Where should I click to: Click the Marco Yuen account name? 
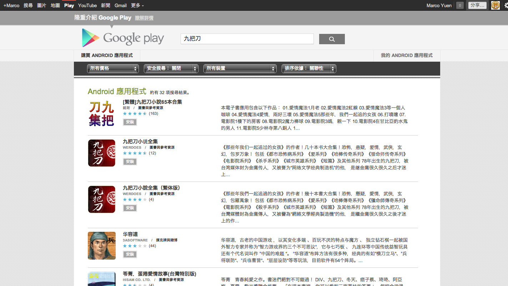tap(439, 5)
